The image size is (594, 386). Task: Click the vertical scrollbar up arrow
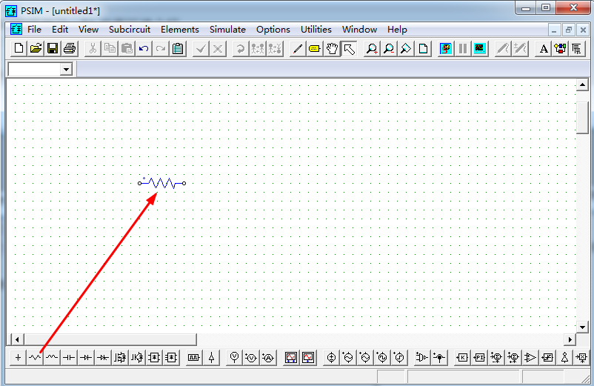582,85
